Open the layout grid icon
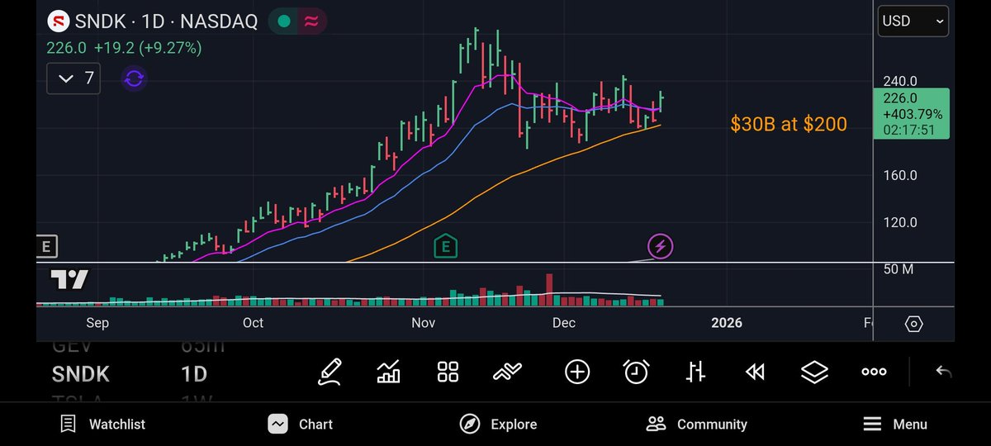 pyautogui.click(x=448, y=372)
